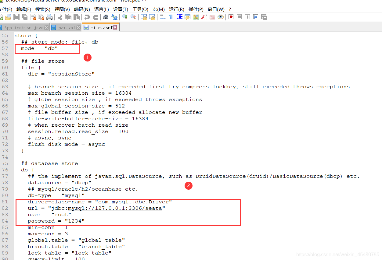The width and height of the screenshot is (382, 260).
Task: Play back the recorded macro
Action: click(x=247, y=17)
